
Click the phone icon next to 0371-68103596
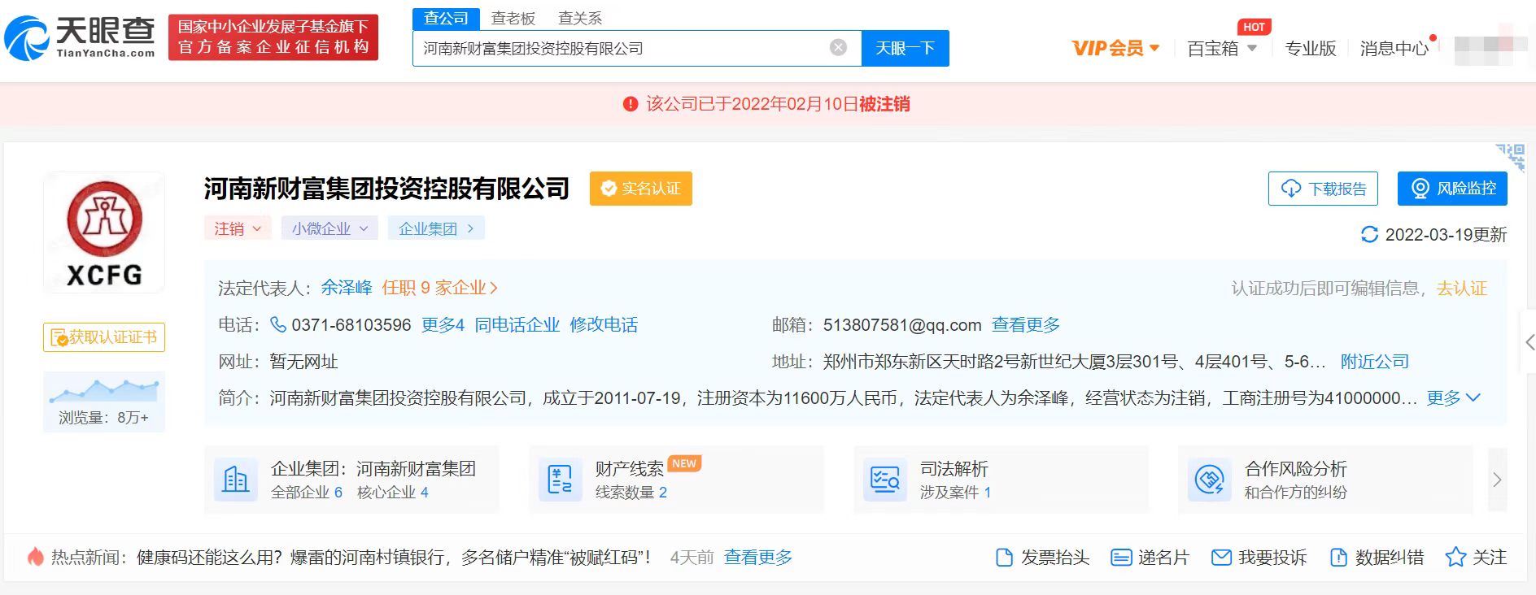277,325
